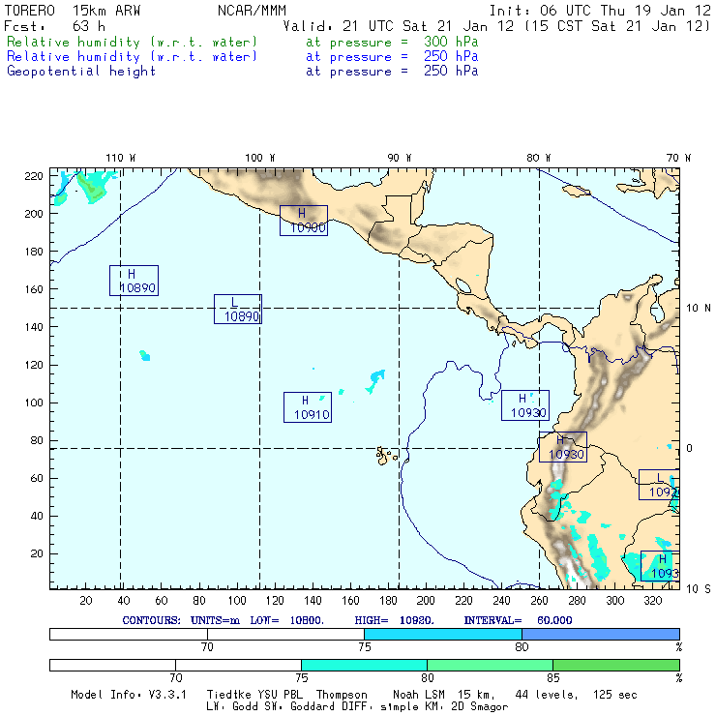Click the '10 S' latitude label
The image size is (716, 716).
click(x=699, y=589)
